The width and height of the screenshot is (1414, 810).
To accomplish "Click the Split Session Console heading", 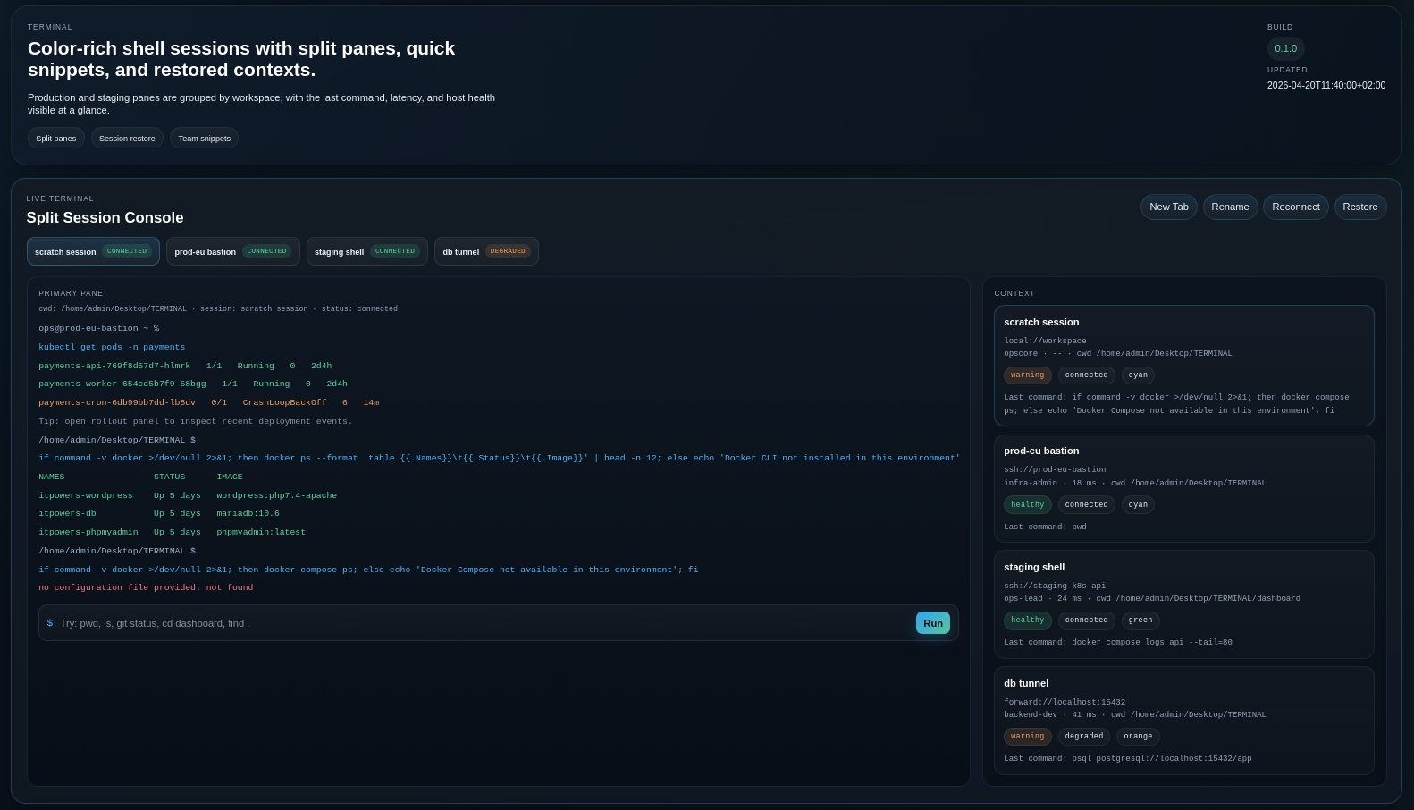I will click(x=105, y=218).
